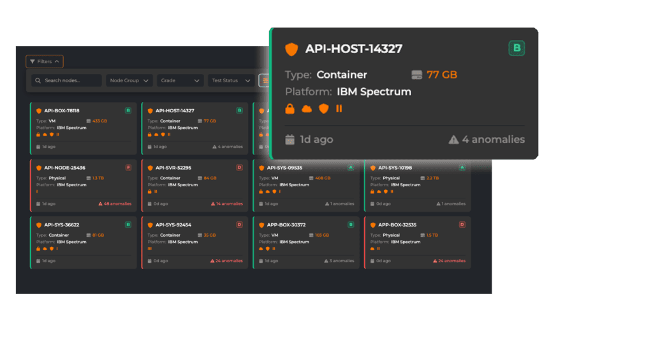Viewport: 653px width, 340px height.
Task: Click grade B badge on API-BOX-78118
Action: tap(128, 110)
